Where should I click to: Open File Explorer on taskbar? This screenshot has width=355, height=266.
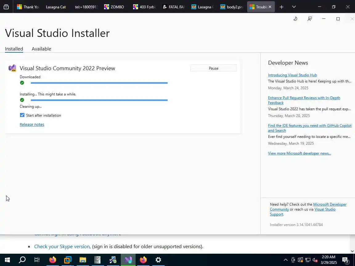coord(83,260)
